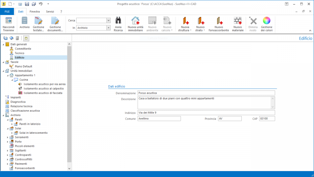Open quick access toolbar customize arrow

click(48, 4)
